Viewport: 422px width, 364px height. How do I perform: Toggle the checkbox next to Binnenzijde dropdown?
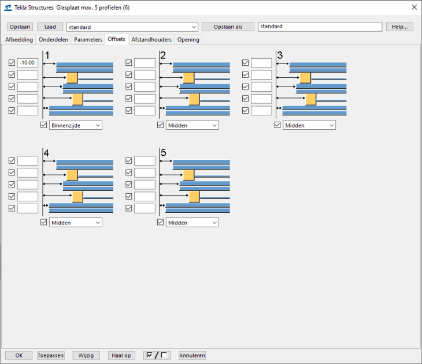pyautogui.click(x=44, y=125)
